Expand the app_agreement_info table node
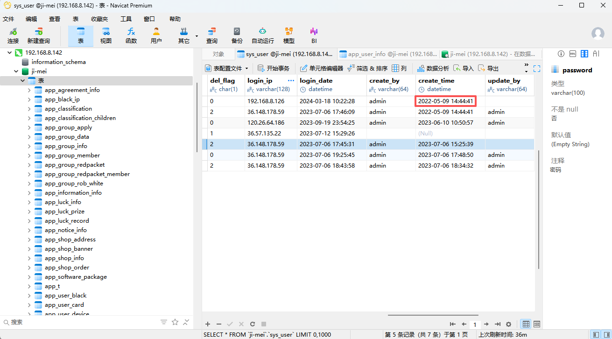The width and height of the screenshot is (612, 339). point(29,90)
